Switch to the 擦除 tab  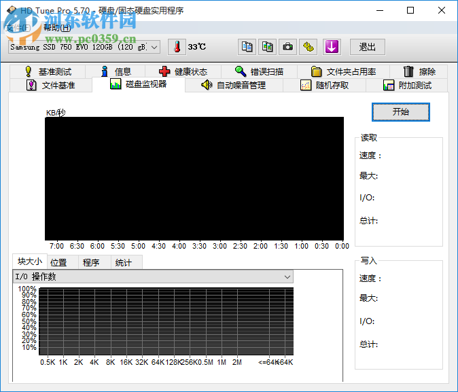419,71
